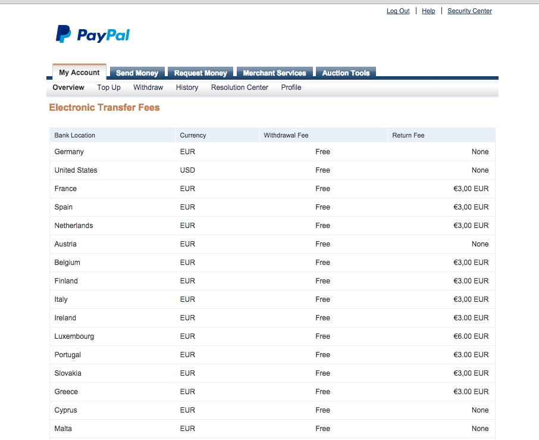Screen dimensions: 539x440
Task: Click Portugal's EUR currency cell
Action: (x=187, y=355)
